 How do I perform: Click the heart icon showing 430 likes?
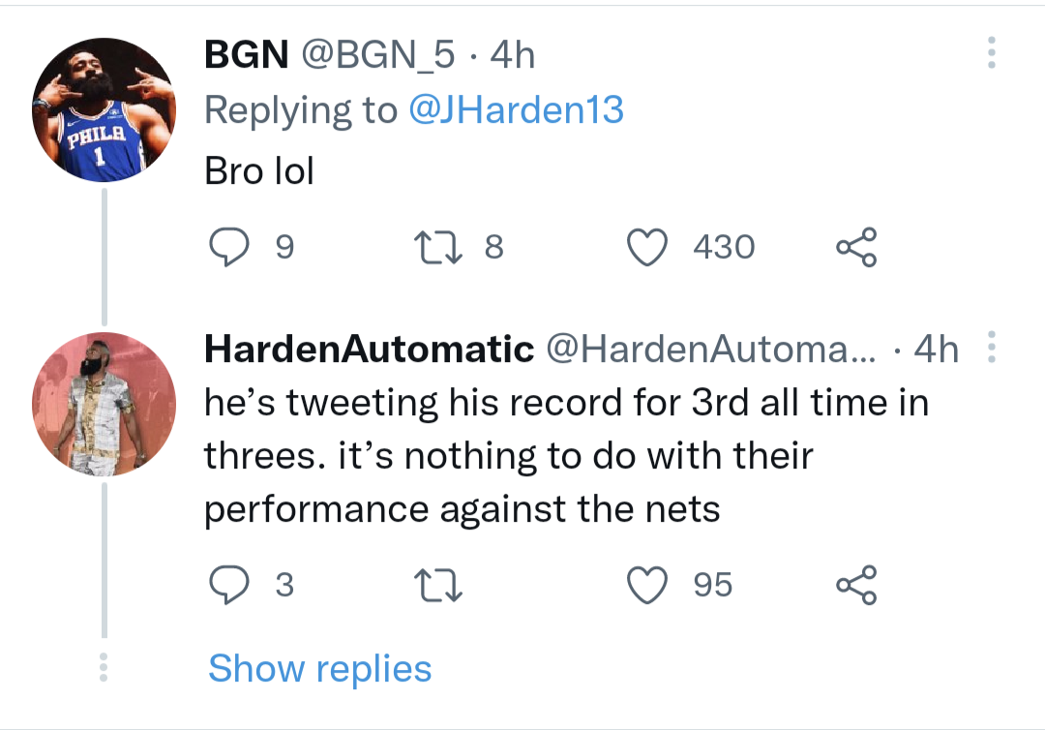648,246
